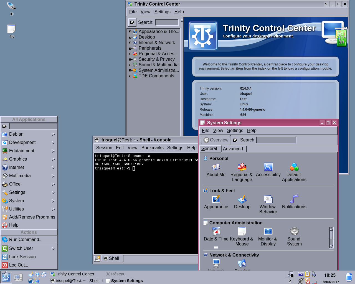Viewport: 355px width, 284px height.
Task: Open Date & Time settings
Action: (x=216, y=235)
